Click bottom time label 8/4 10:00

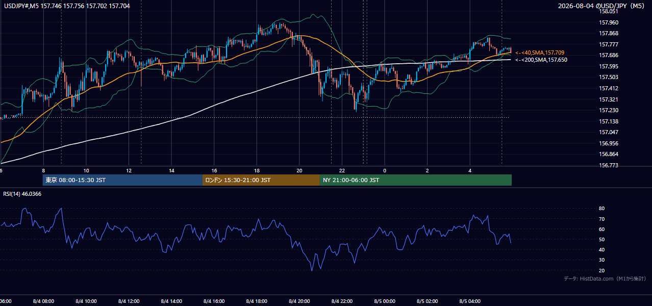coord(86,301)
